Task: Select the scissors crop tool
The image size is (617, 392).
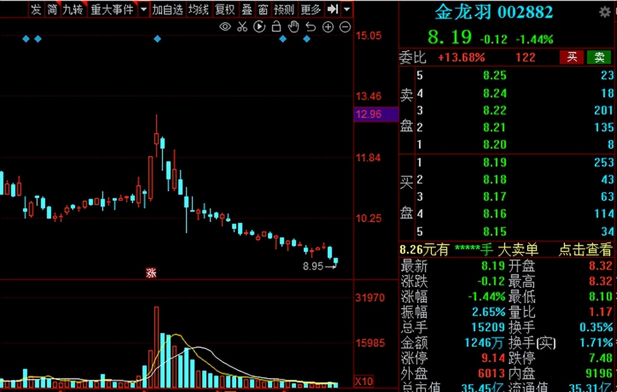Action: pos(242,27)
